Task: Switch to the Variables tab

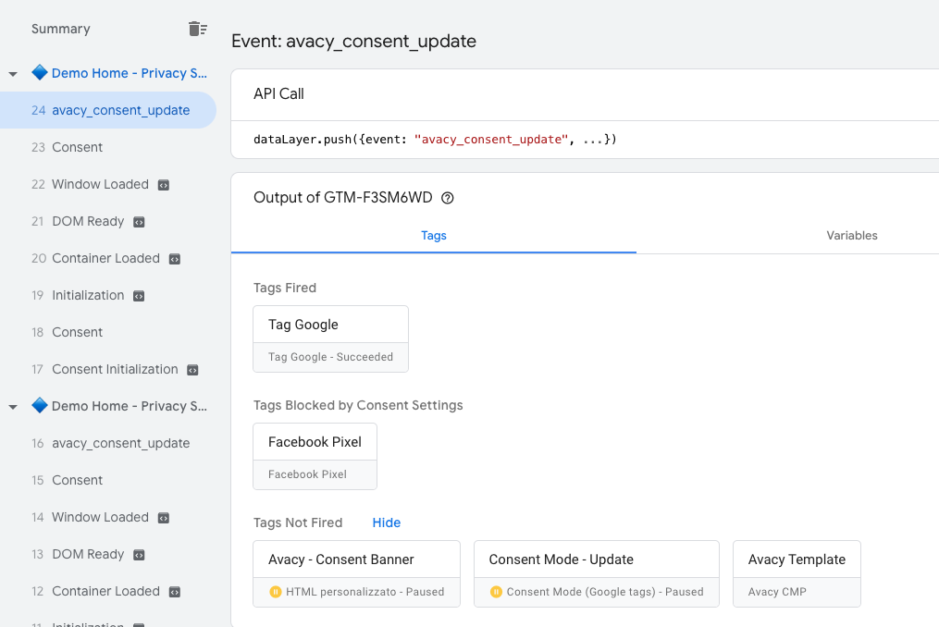Action: click(851, 235)
